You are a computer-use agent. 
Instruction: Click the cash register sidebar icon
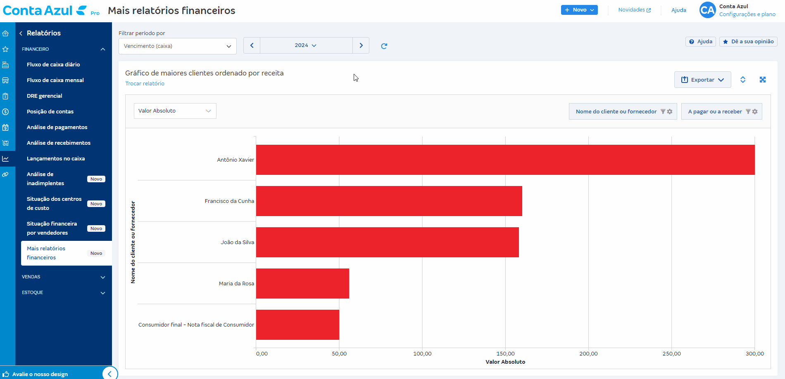click(5, 65)
